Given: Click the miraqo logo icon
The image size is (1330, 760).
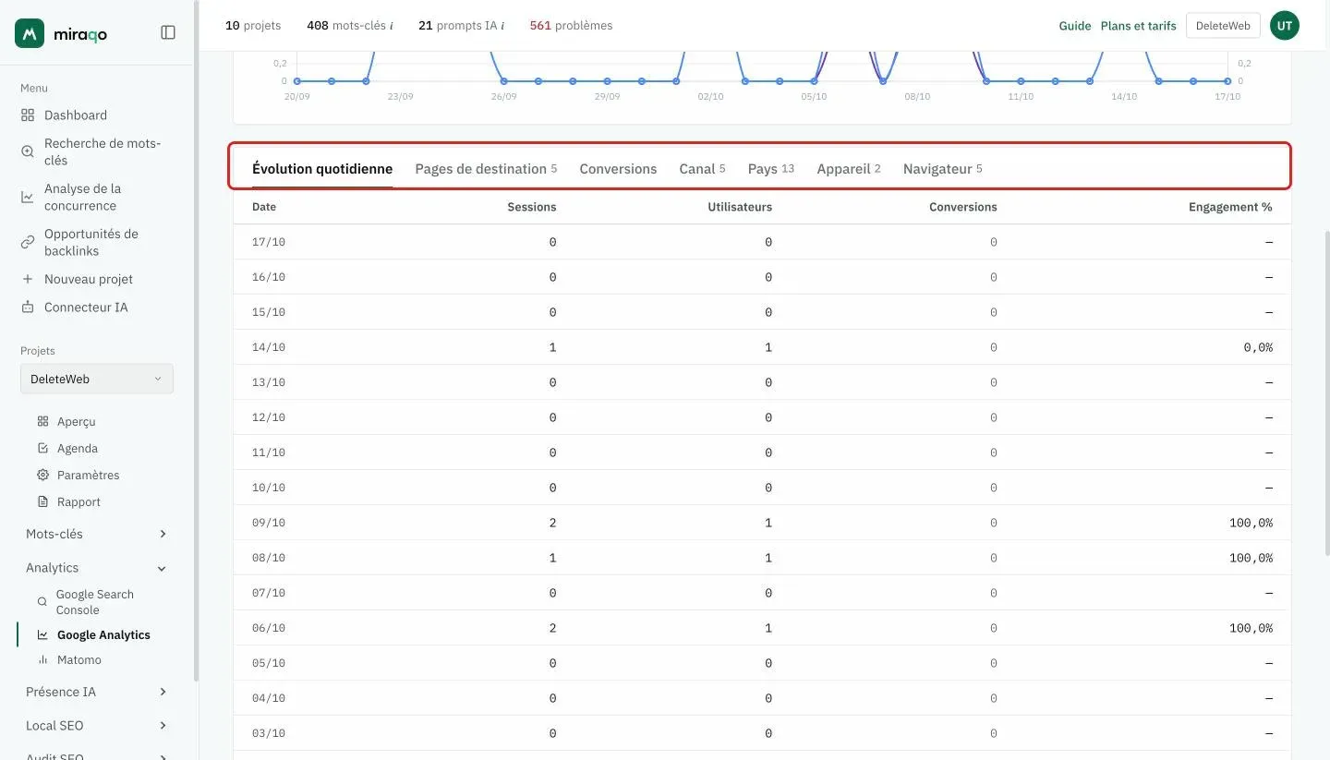Looking at the screenshot, I should tap(30, 33).
